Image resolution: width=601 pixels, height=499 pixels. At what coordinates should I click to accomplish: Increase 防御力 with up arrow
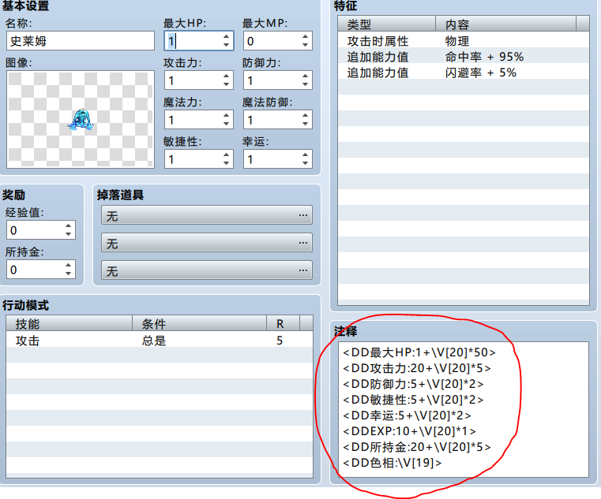pyautogui.click(x=305, y=76)
